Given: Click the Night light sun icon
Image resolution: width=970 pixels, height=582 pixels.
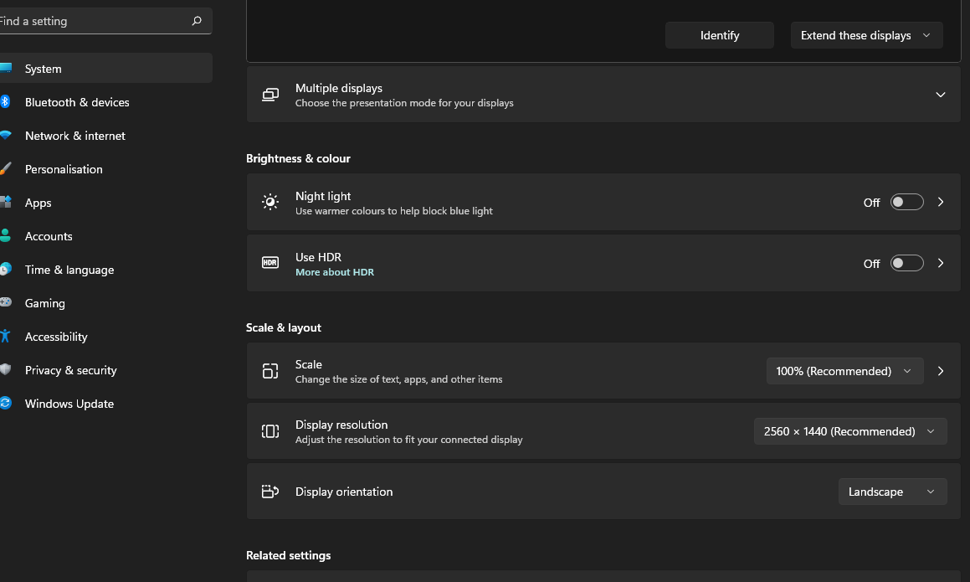Looking at the screenshot, I should pos(270,202).
